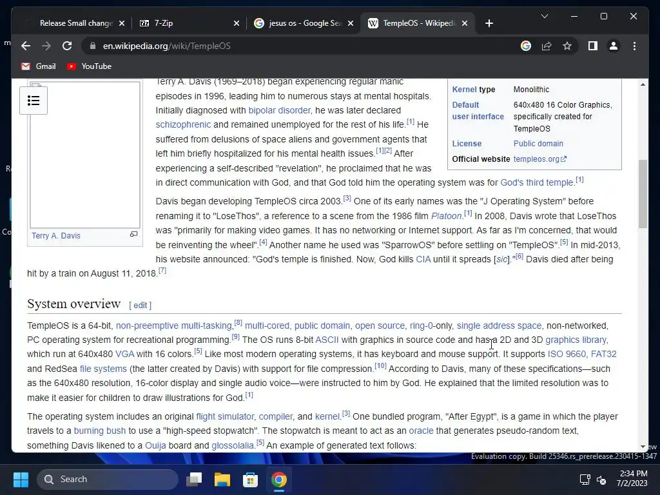
Task: Open new tab with plus button
Action: click(x=489, y=23)
